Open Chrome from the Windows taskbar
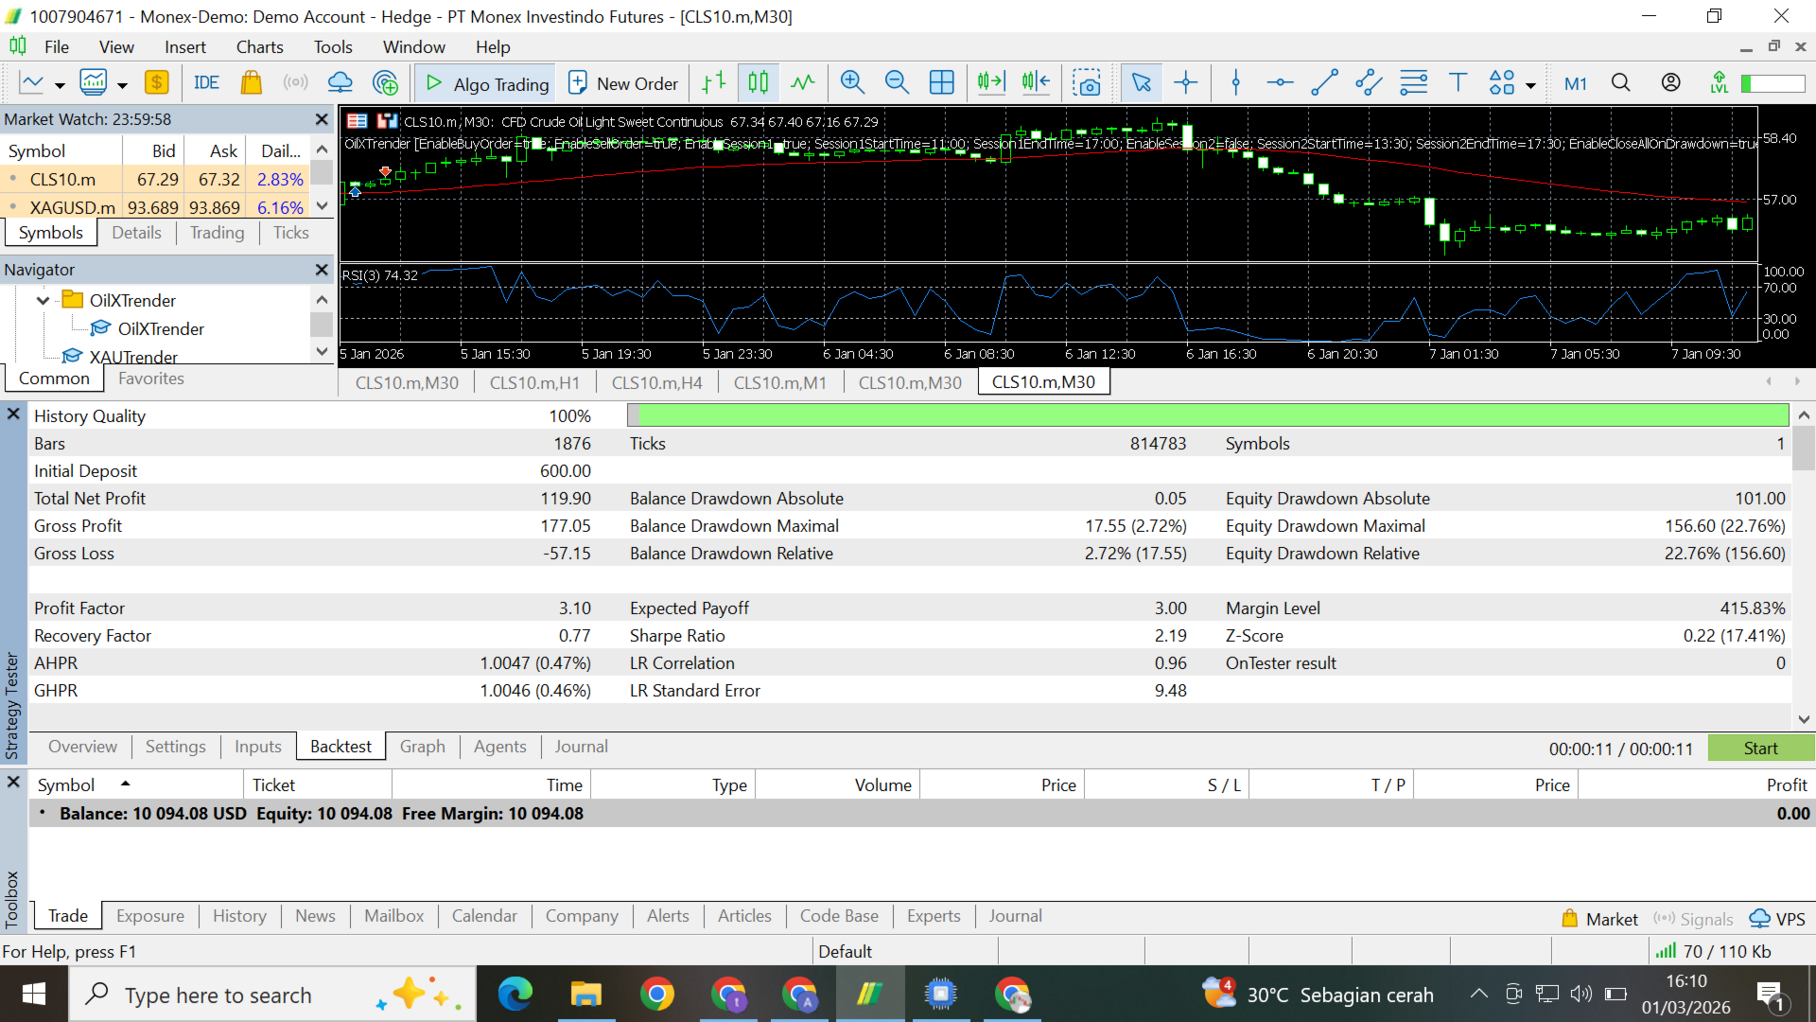1816x1022 pixels. tap(656, 995)
